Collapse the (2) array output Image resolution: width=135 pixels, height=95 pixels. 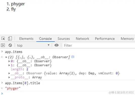click(x=6, y=57)
